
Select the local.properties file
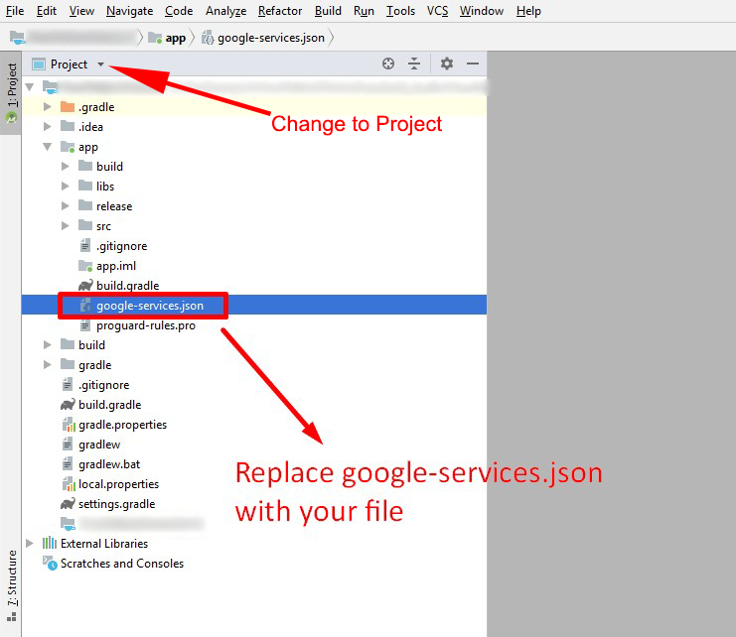(x=118, y=484)
